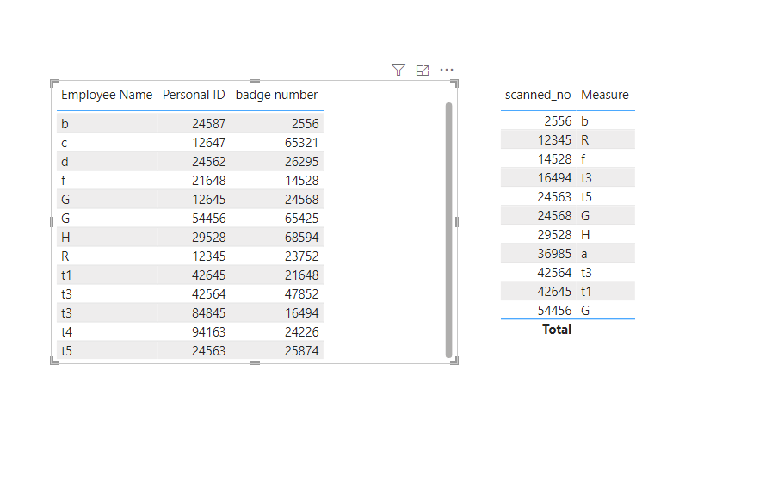This screenshot has height=488, width=778.
Task: Select badge number cell 26295
Action: (302, 161)
